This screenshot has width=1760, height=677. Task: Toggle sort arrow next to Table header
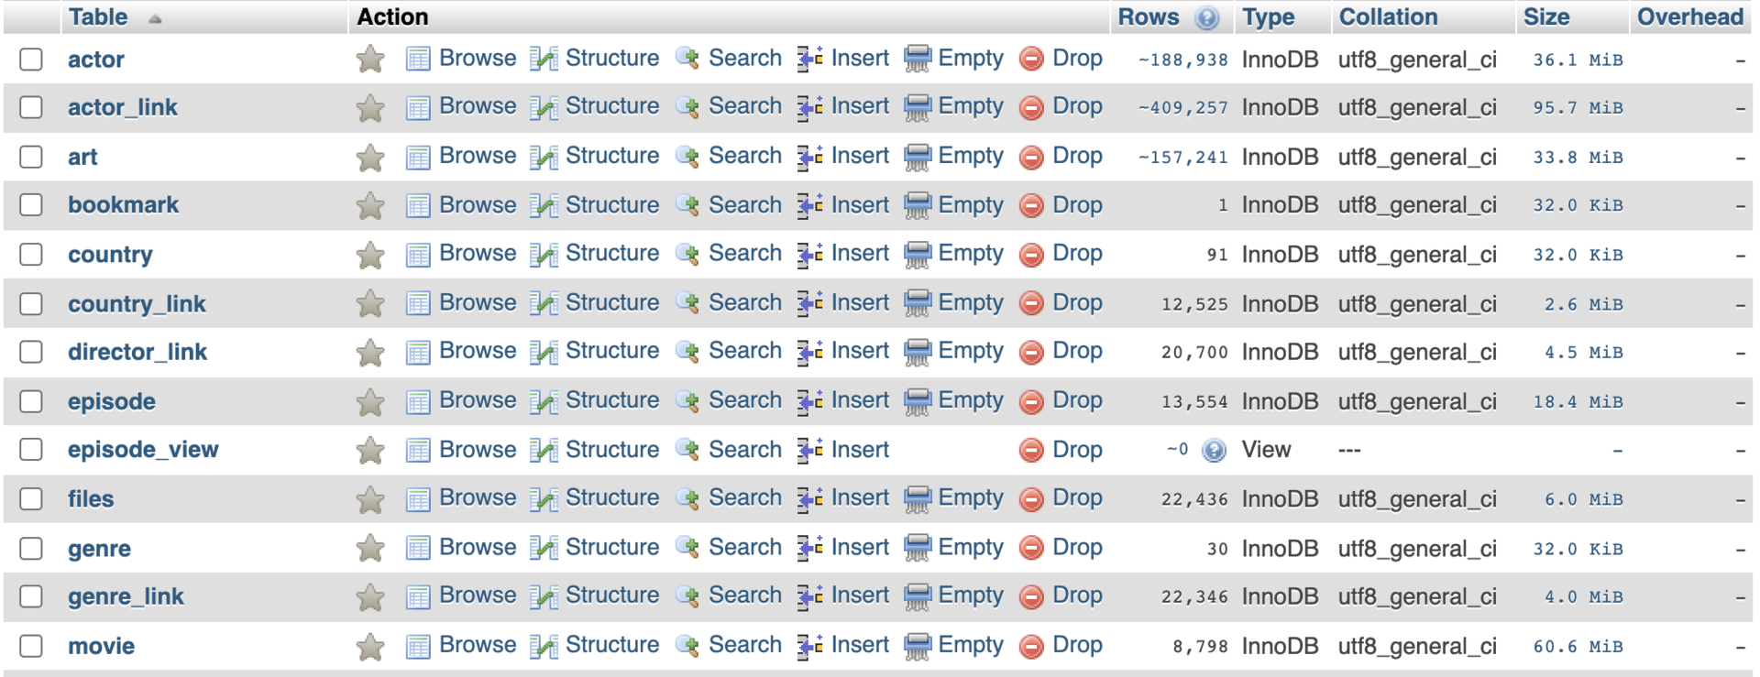[x=155, y=18]
